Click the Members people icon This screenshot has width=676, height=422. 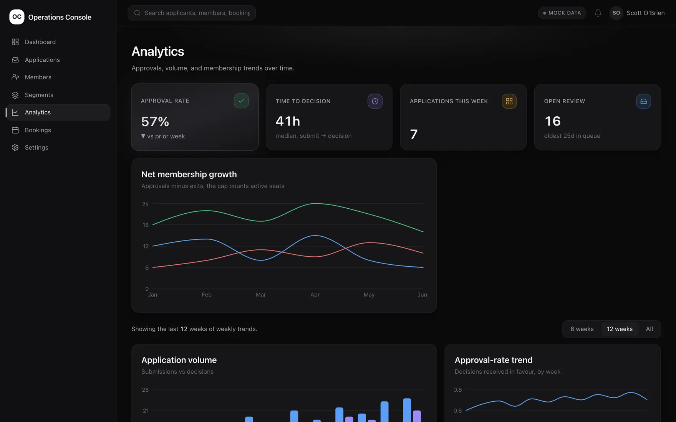[15, 77]
